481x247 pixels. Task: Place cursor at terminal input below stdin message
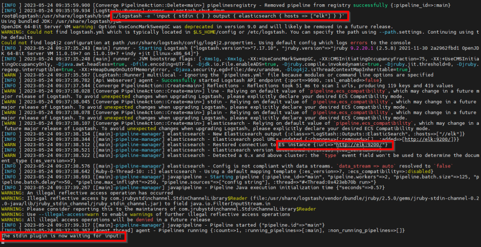pyautogui.click(x=3, y=242)
